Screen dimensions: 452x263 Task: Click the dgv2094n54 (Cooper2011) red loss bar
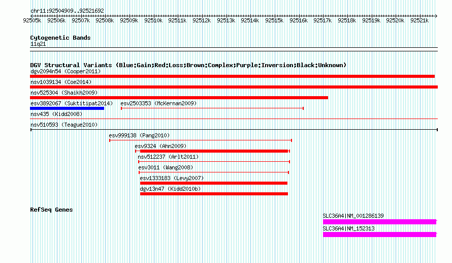click(232, 76)
